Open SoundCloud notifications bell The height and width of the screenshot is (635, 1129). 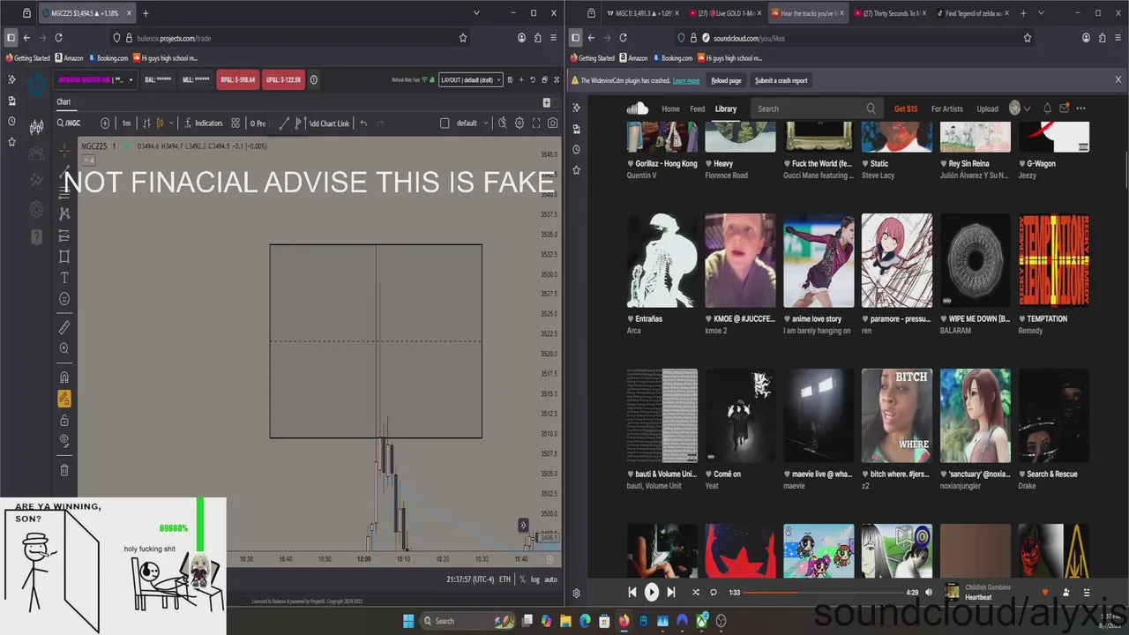pos(1048,108)
